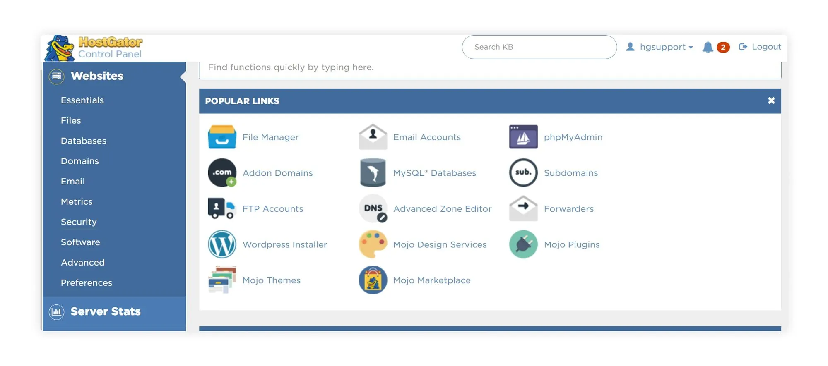
Task: Select Domains in the sidebar menu
Action: [x=80, y=161]
